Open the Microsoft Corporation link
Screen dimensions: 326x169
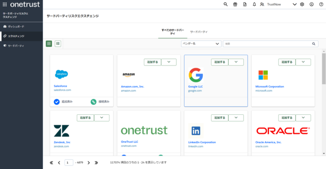[270, 87]
